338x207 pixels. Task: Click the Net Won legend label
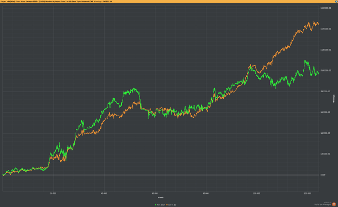point(161,205)
